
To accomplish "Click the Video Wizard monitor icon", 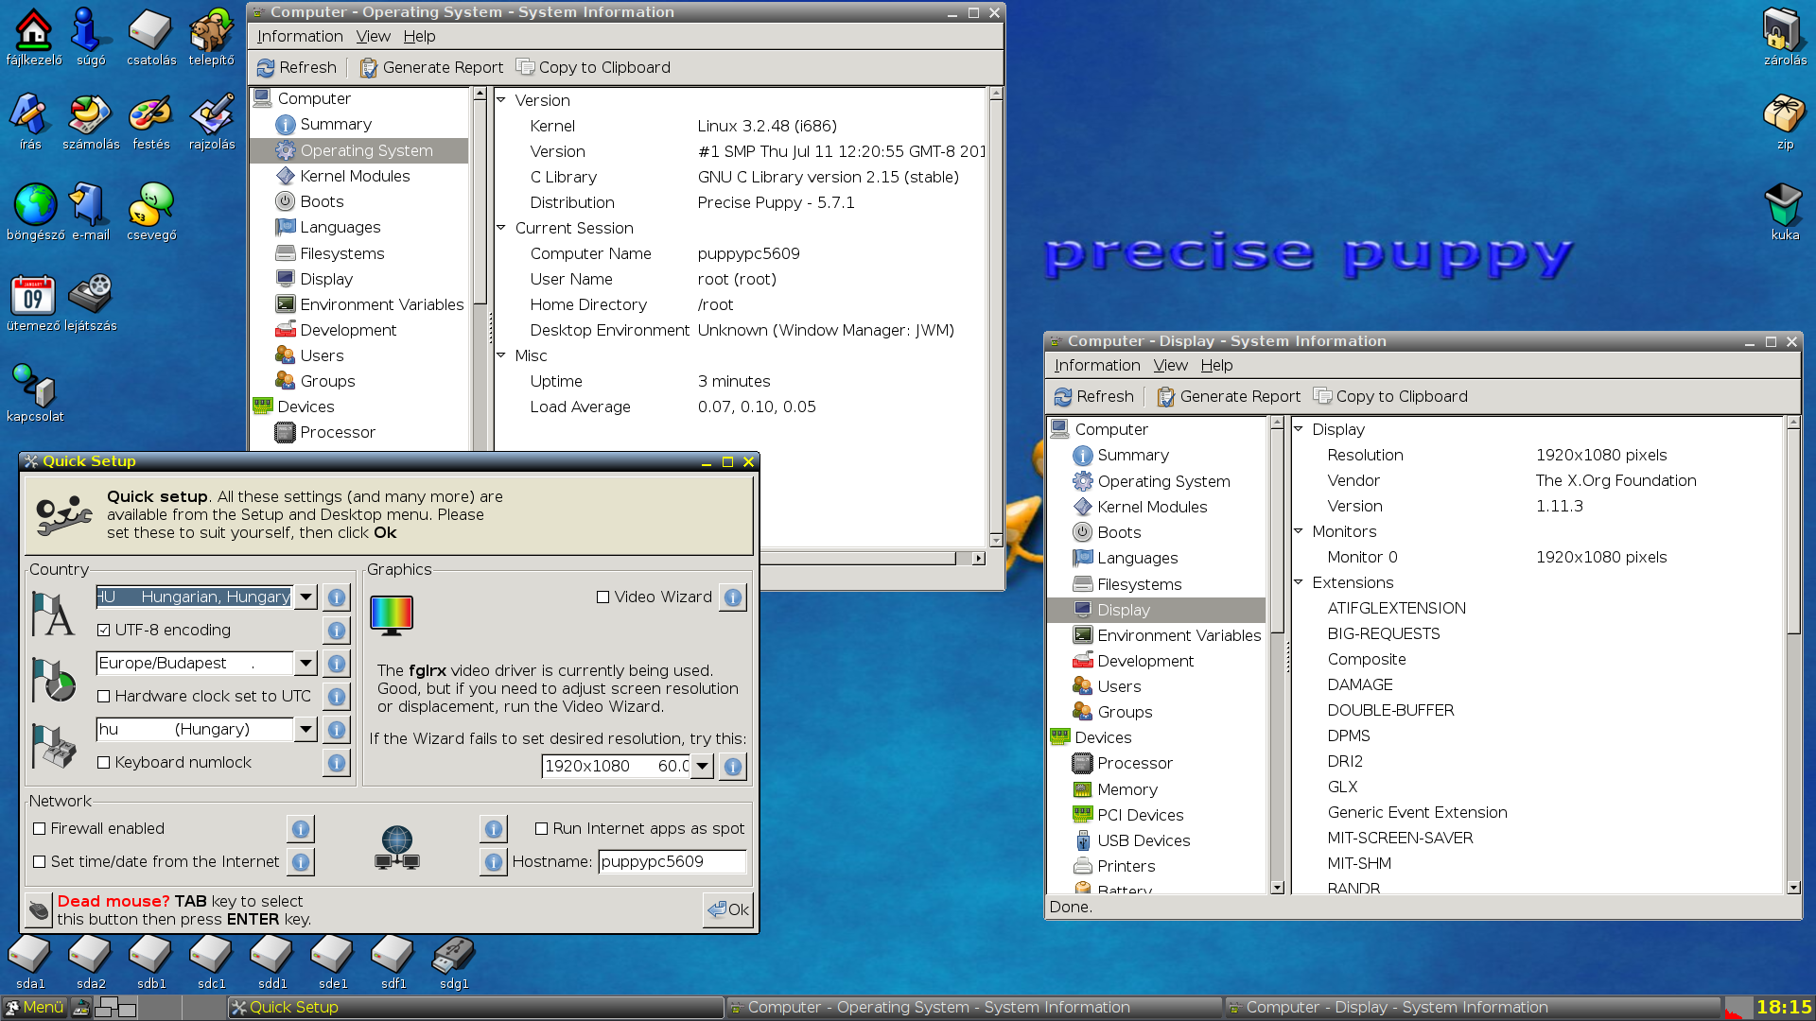I will click(x=392, y=615).
